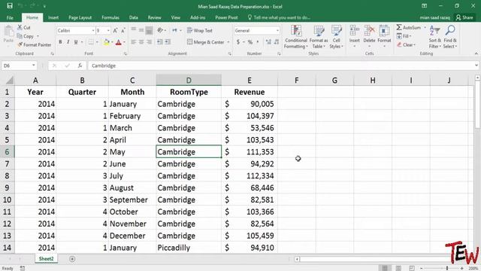Screen dimensions: 481x271
Task: Activate the Format Painter brush
Action: 20,44
